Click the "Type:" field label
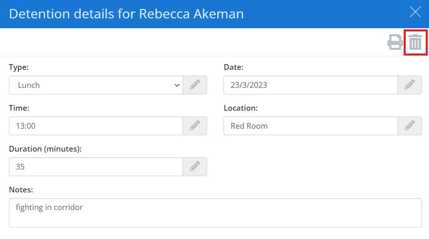The width and height of the screenshot is (429, 239). tap(19, 67)
